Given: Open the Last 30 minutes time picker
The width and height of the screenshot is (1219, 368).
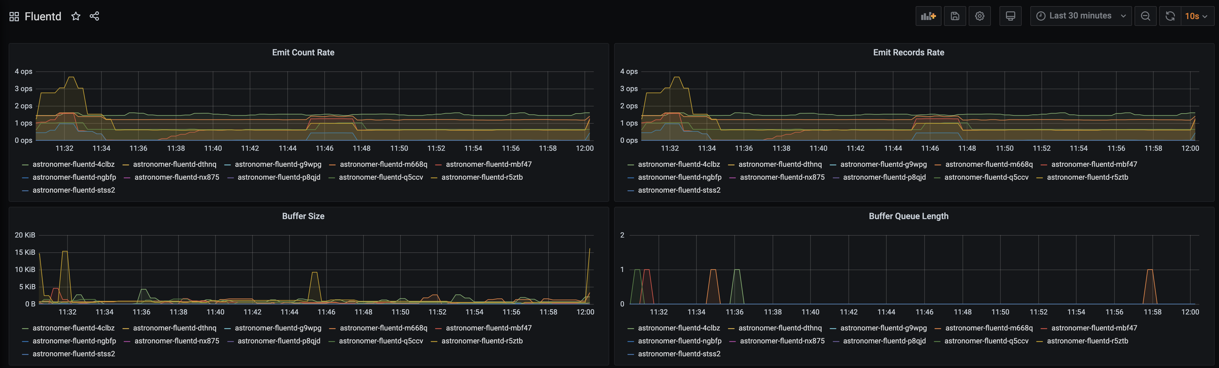Looking at the screenshot, I should click(1080, 16).
